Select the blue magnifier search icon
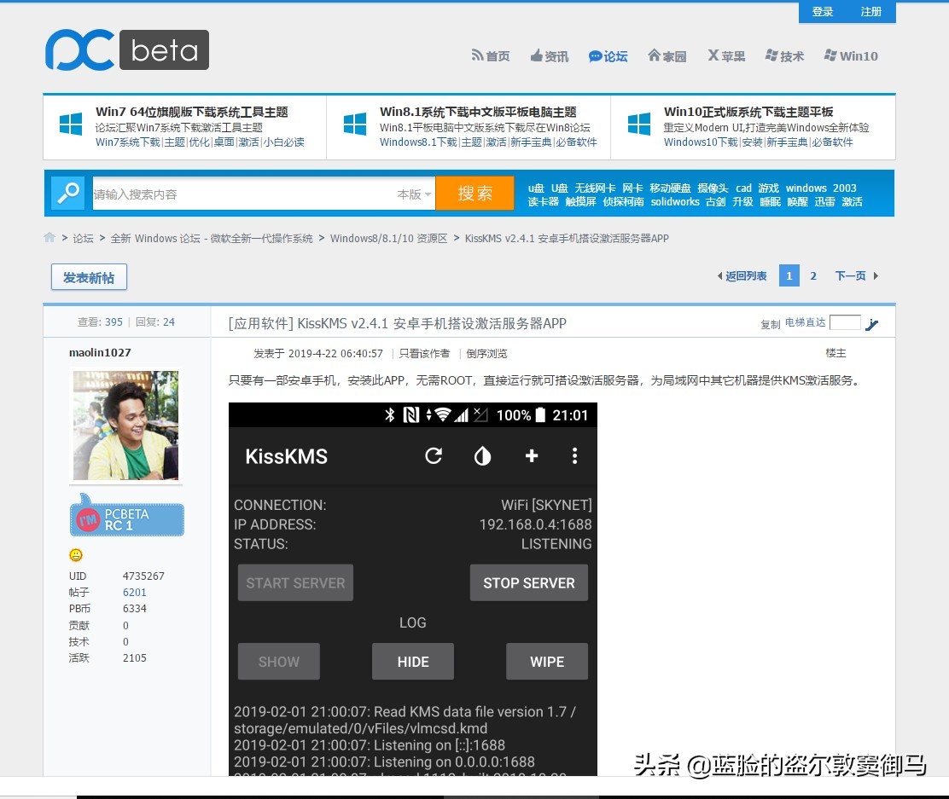This screenshot has width=949, height=799. click(x=67, y=193)
